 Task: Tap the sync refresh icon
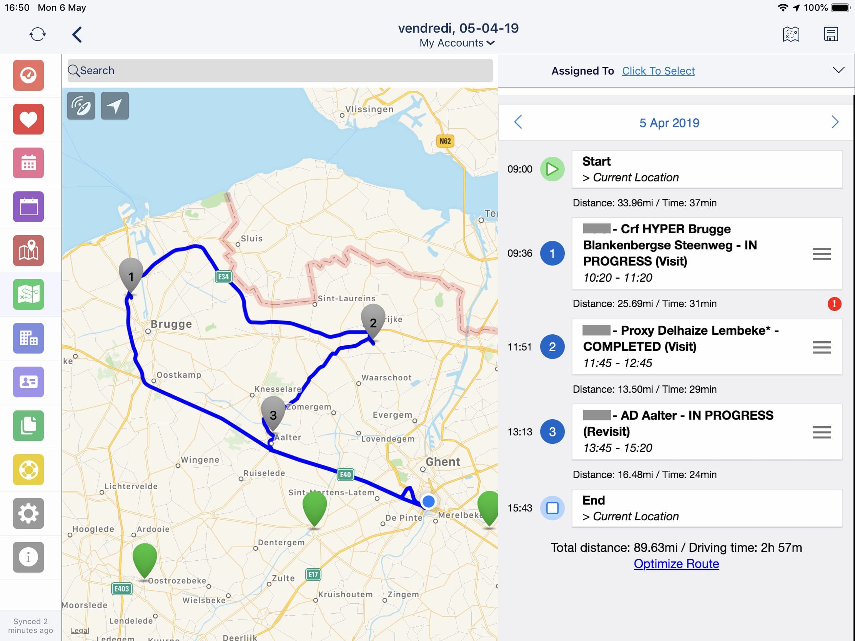[38, 34]
